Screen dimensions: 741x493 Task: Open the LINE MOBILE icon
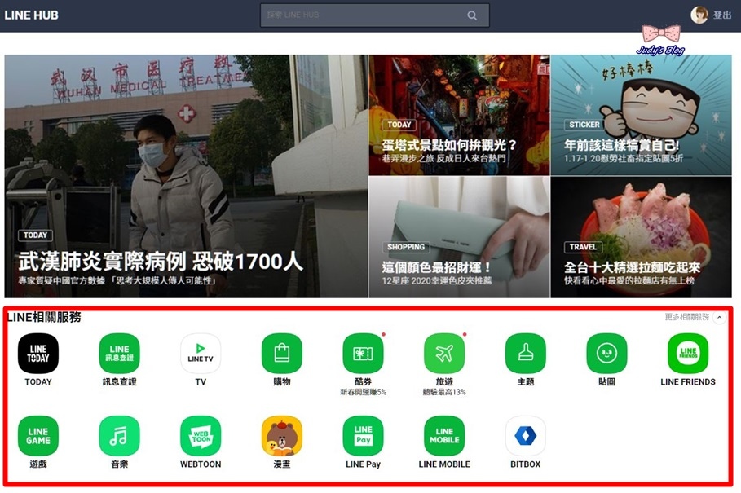click(445, 436)
